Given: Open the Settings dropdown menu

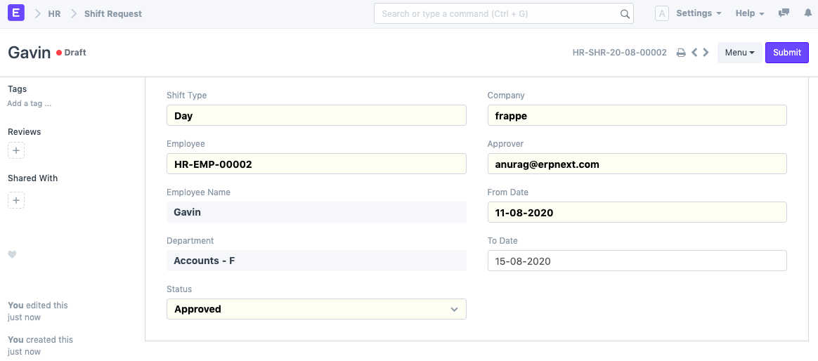Looking at the screenshot, I should (x=699, y=13).
